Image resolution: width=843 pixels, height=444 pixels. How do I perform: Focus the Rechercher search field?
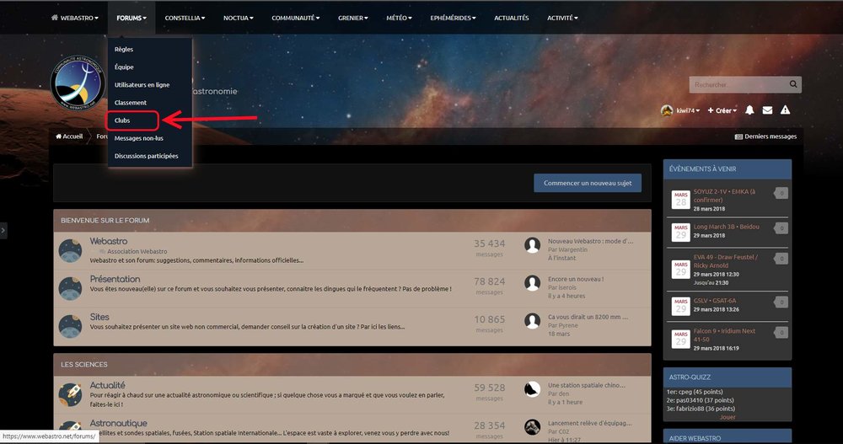pyautogui.click(x=738, y=84)
